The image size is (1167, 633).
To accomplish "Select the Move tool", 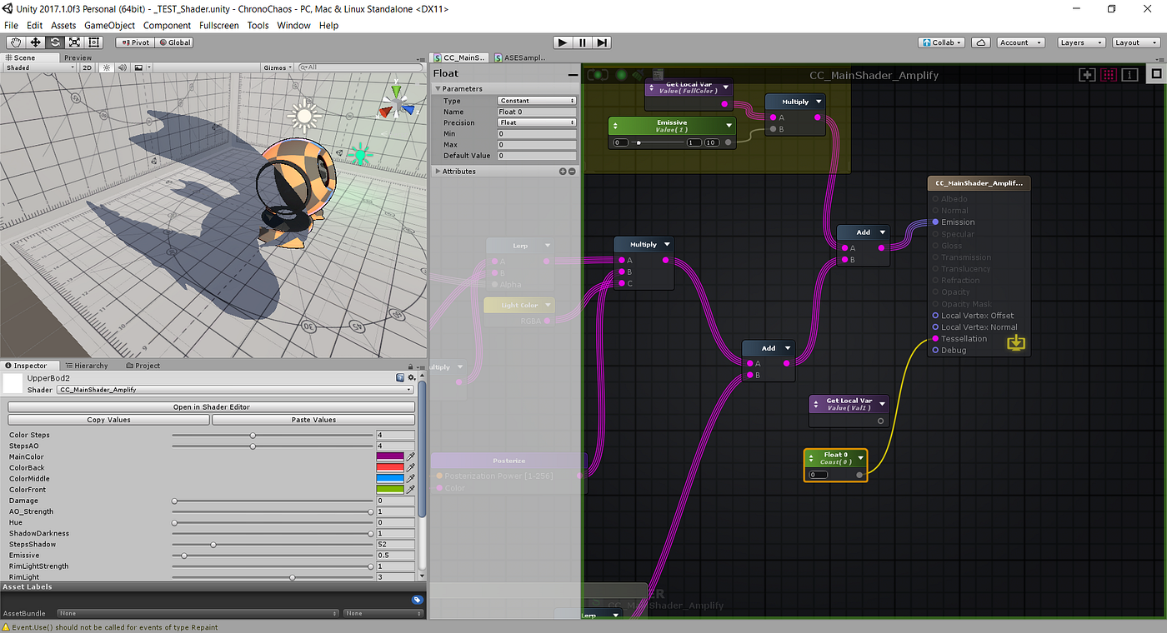I will tap(36, 42).
